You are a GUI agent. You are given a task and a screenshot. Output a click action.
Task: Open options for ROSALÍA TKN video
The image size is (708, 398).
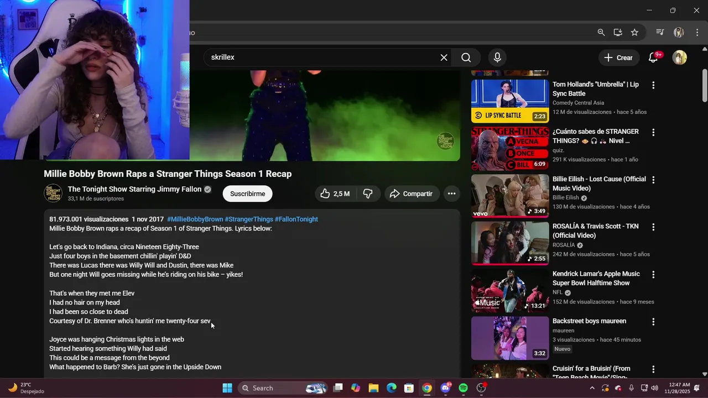[x=653, y=227]
